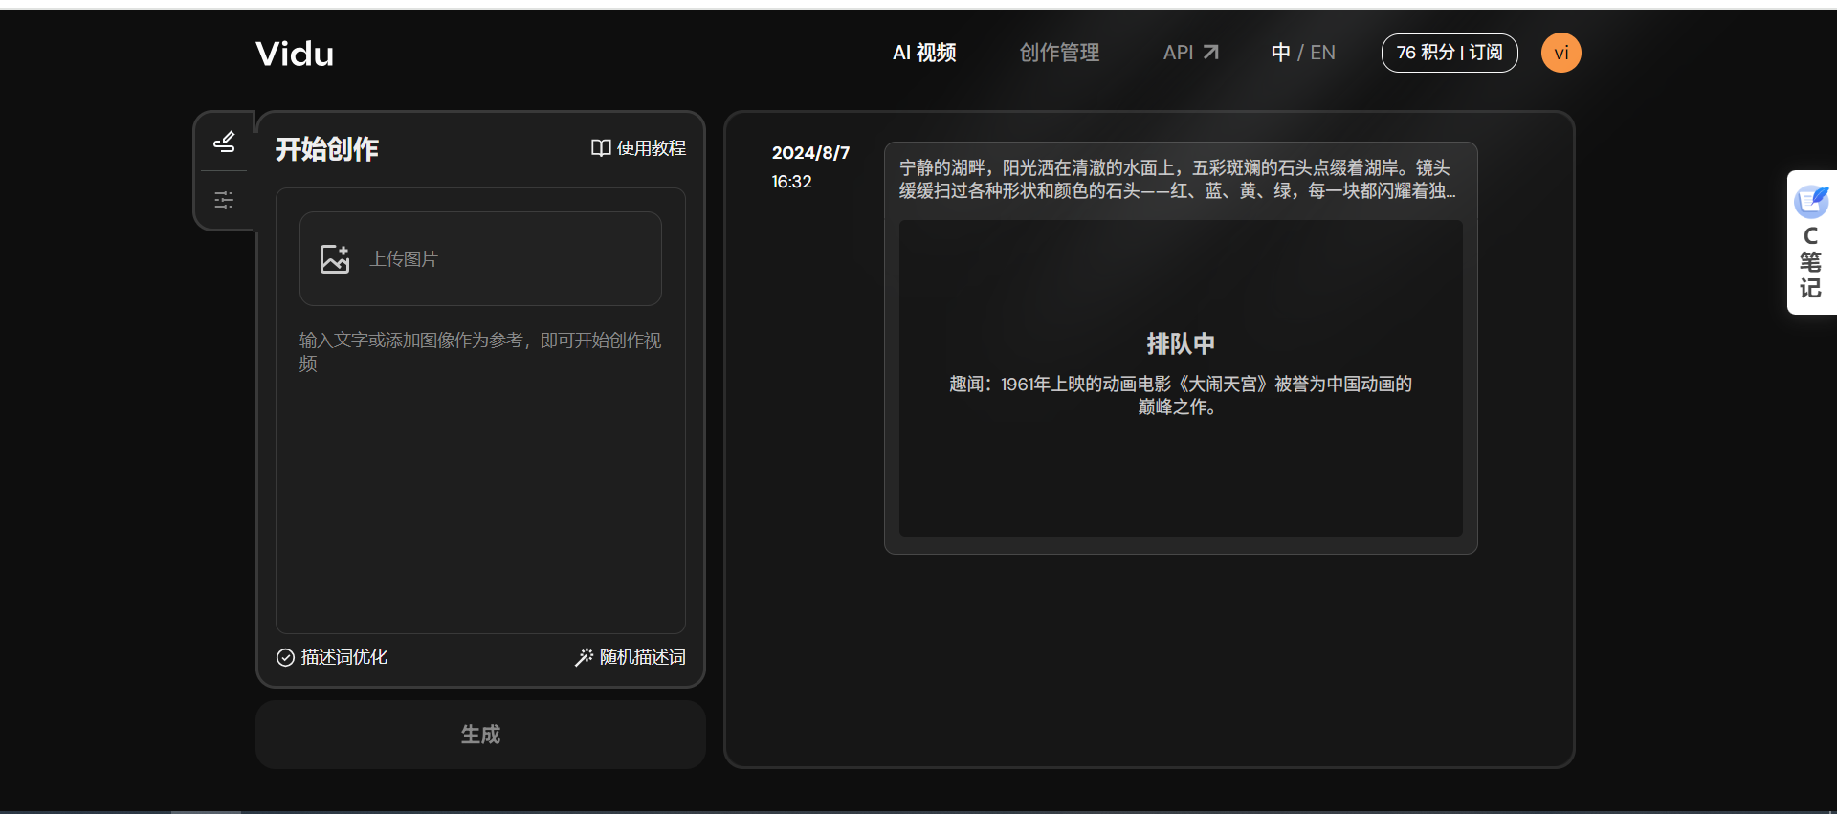
Task: Click the API external link arrow
Action: 1211,53
